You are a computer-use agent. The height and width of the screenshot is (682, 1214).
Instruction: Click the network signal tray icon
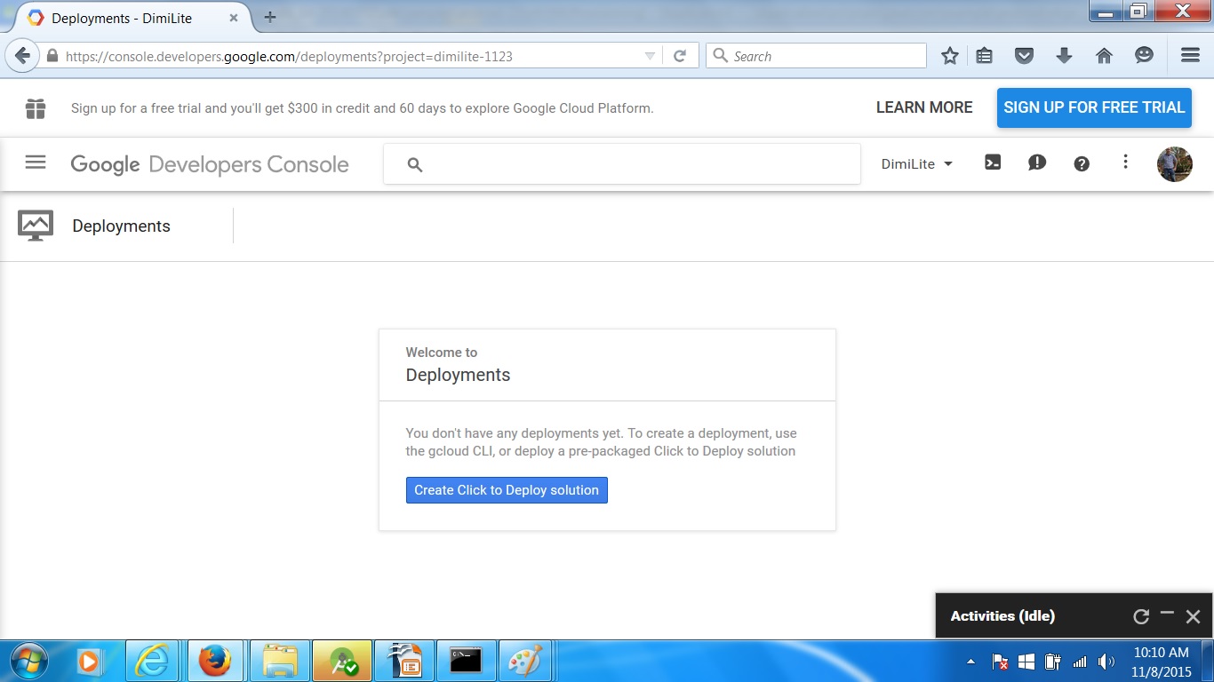(1080, 662)
